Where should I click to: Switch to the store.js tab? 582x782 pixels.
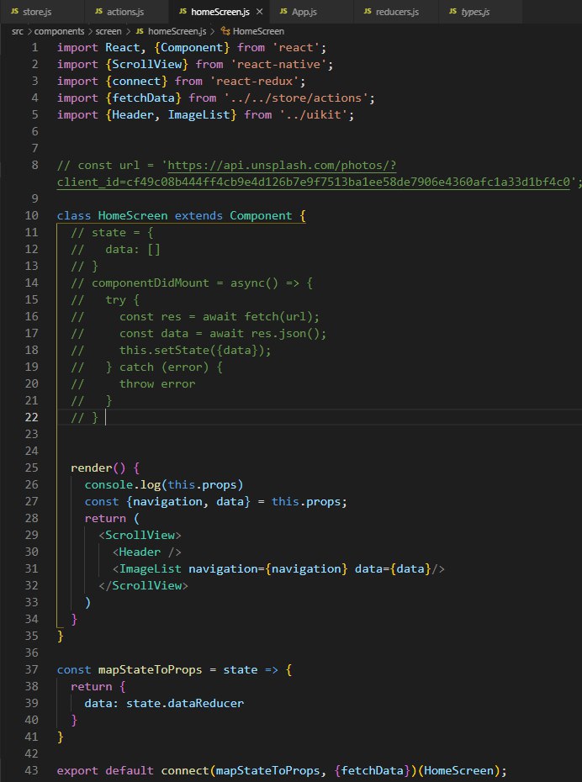(x=42, y=12)
